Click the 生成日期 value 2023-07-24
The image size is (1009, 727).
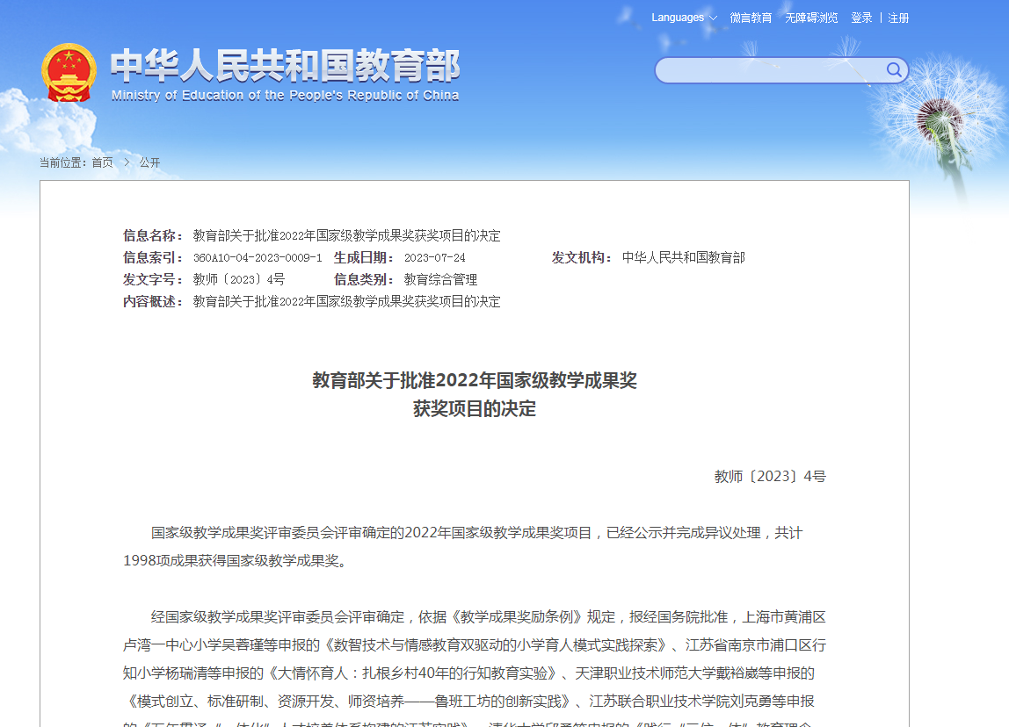434,258
